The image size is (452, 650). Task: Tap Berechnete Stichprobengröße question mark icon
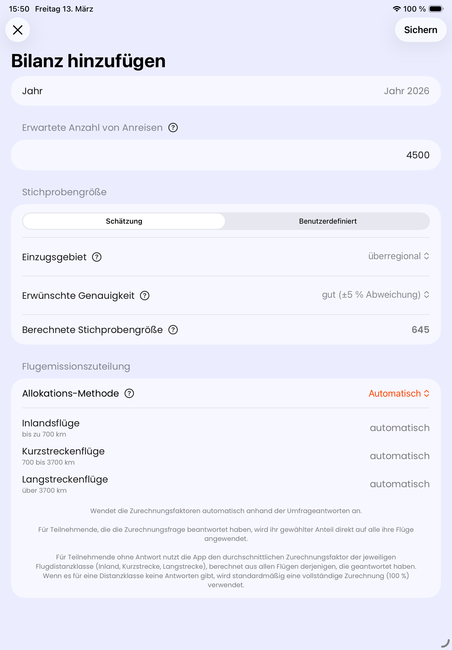[x=173, y=330]
